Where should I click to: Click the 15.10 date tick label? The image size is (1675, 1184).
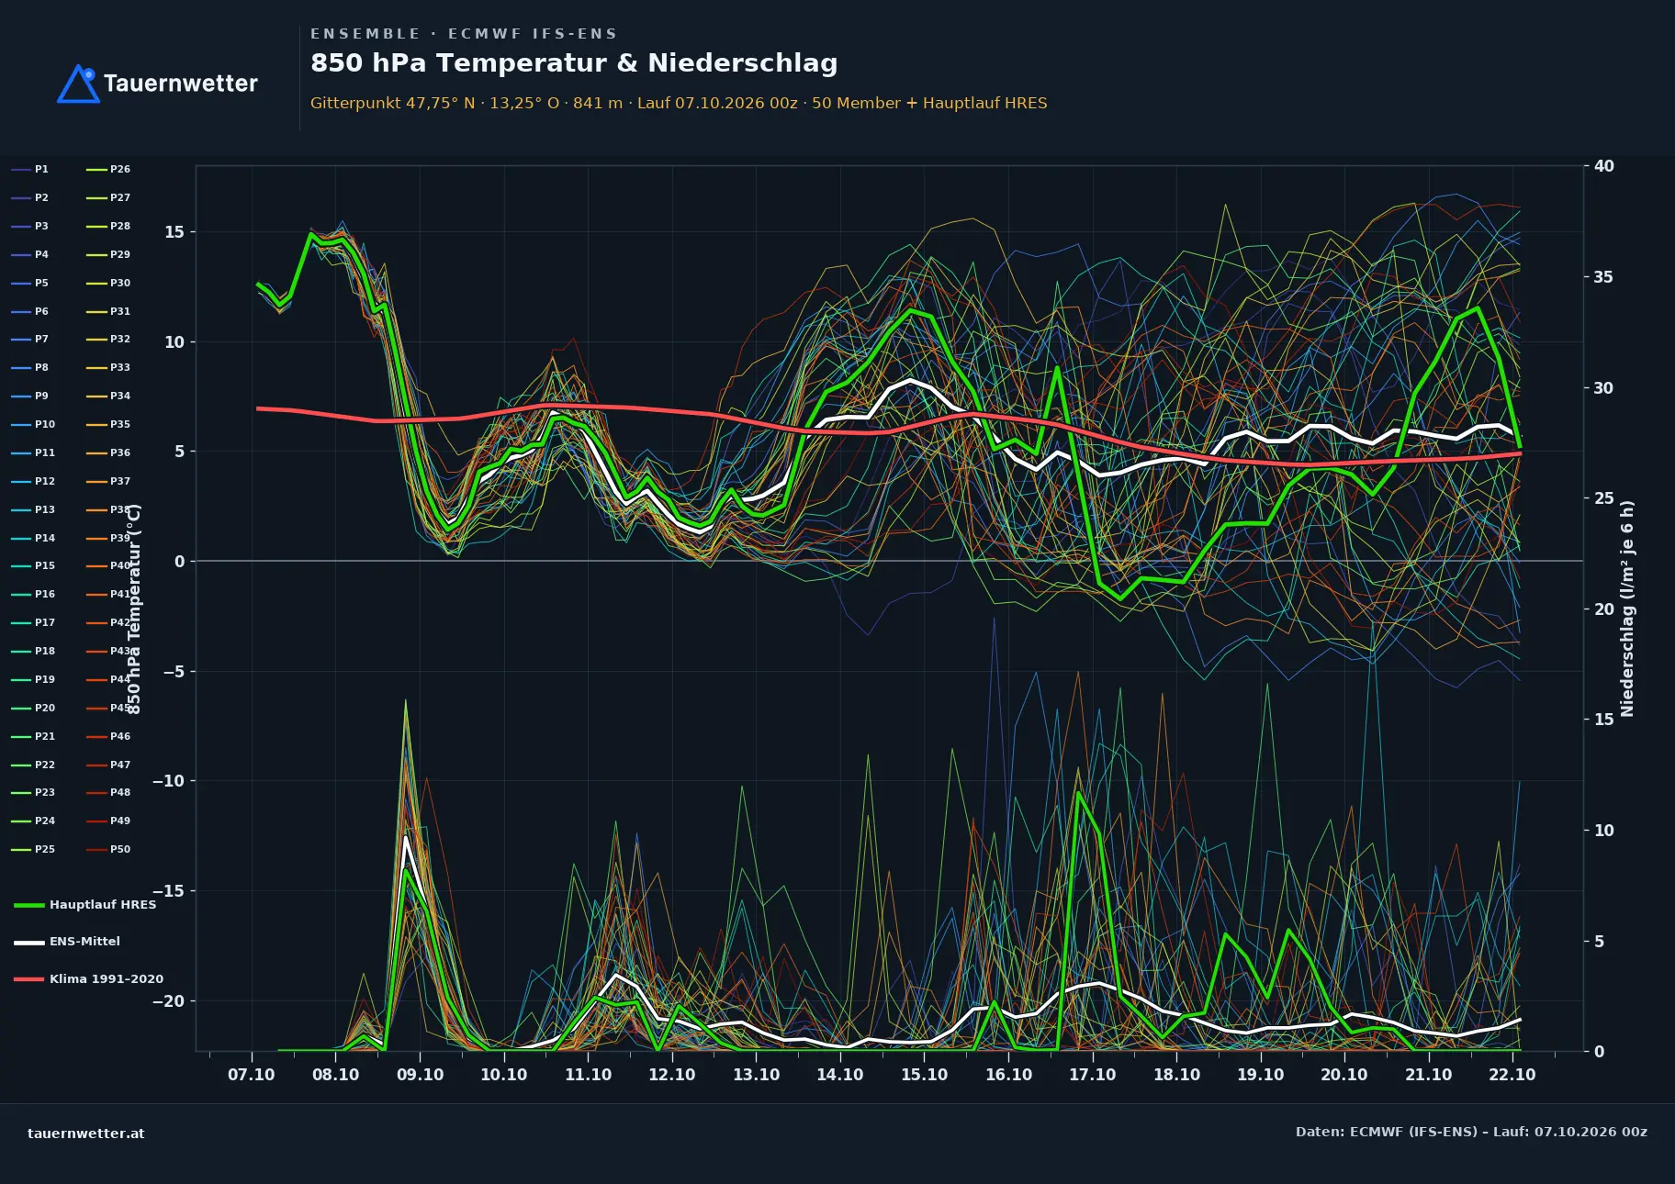pyautogui.click(x=924, y=1075)
